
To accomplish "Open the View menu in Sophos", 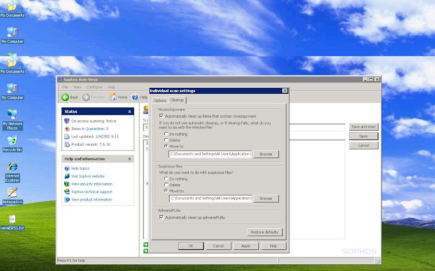I will pyautogui.click(x=77, y=87).
